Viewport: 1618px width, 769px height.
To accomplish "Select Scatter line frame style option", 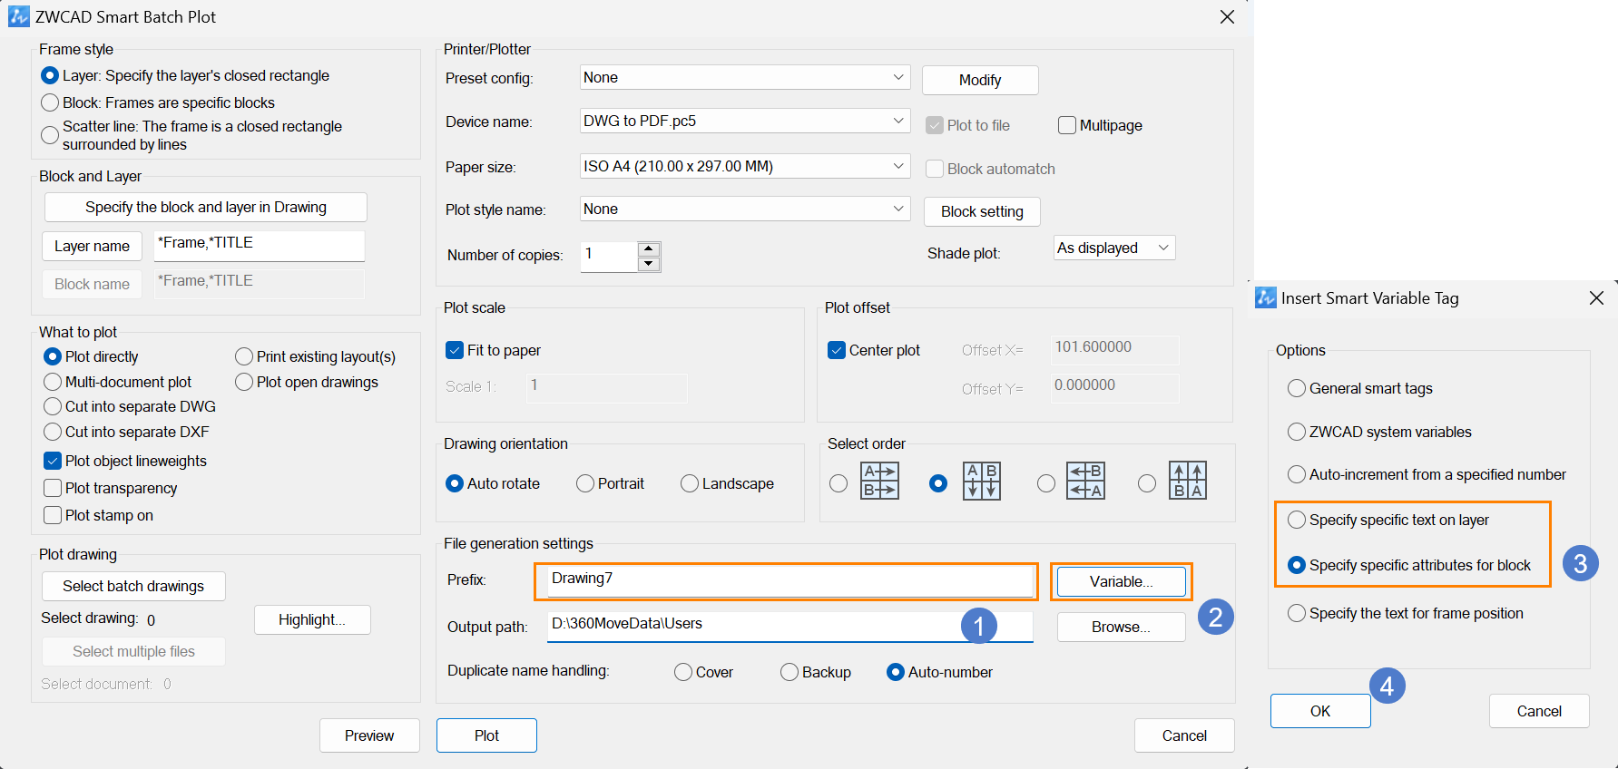I will click(50, 135).
